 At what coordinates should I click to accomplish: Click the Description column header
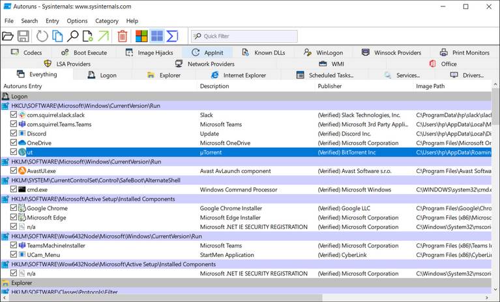pyautogui.click(x=214, y=86)
